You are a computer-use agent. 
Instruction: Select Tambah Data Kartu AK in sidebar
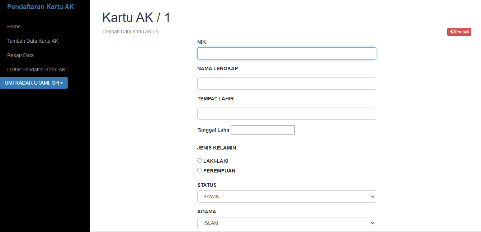(33, 41)
